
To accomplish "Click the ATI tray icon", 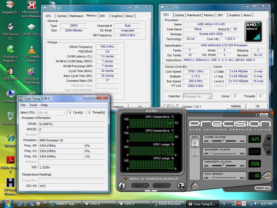I will coord(239,204).
